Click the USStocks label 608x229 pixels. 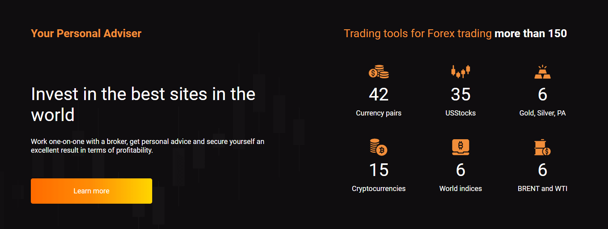coord(461,113)
